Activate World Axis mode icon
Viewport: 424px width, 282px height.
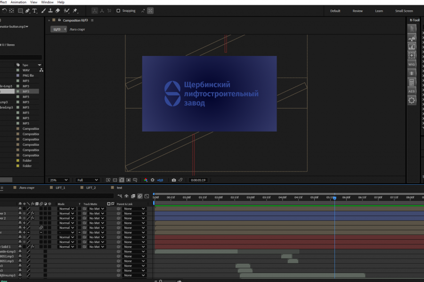click(102, 11)
